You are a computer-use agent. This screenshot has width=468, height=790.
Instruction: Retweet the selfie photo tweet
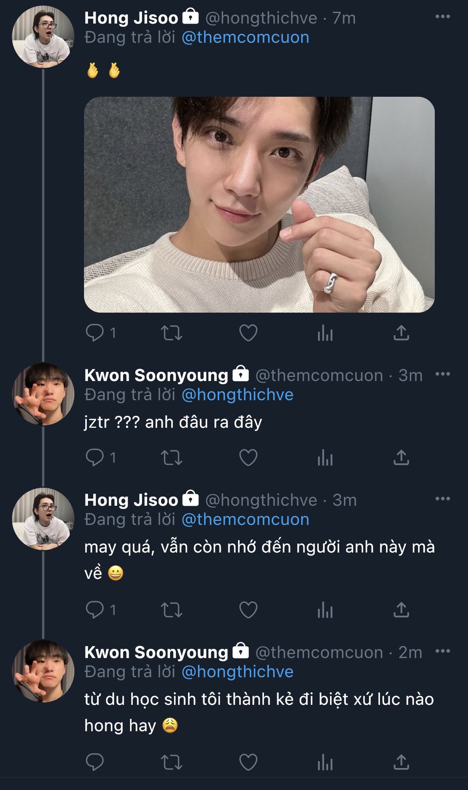pyautogui.click(x=171, y=333)
